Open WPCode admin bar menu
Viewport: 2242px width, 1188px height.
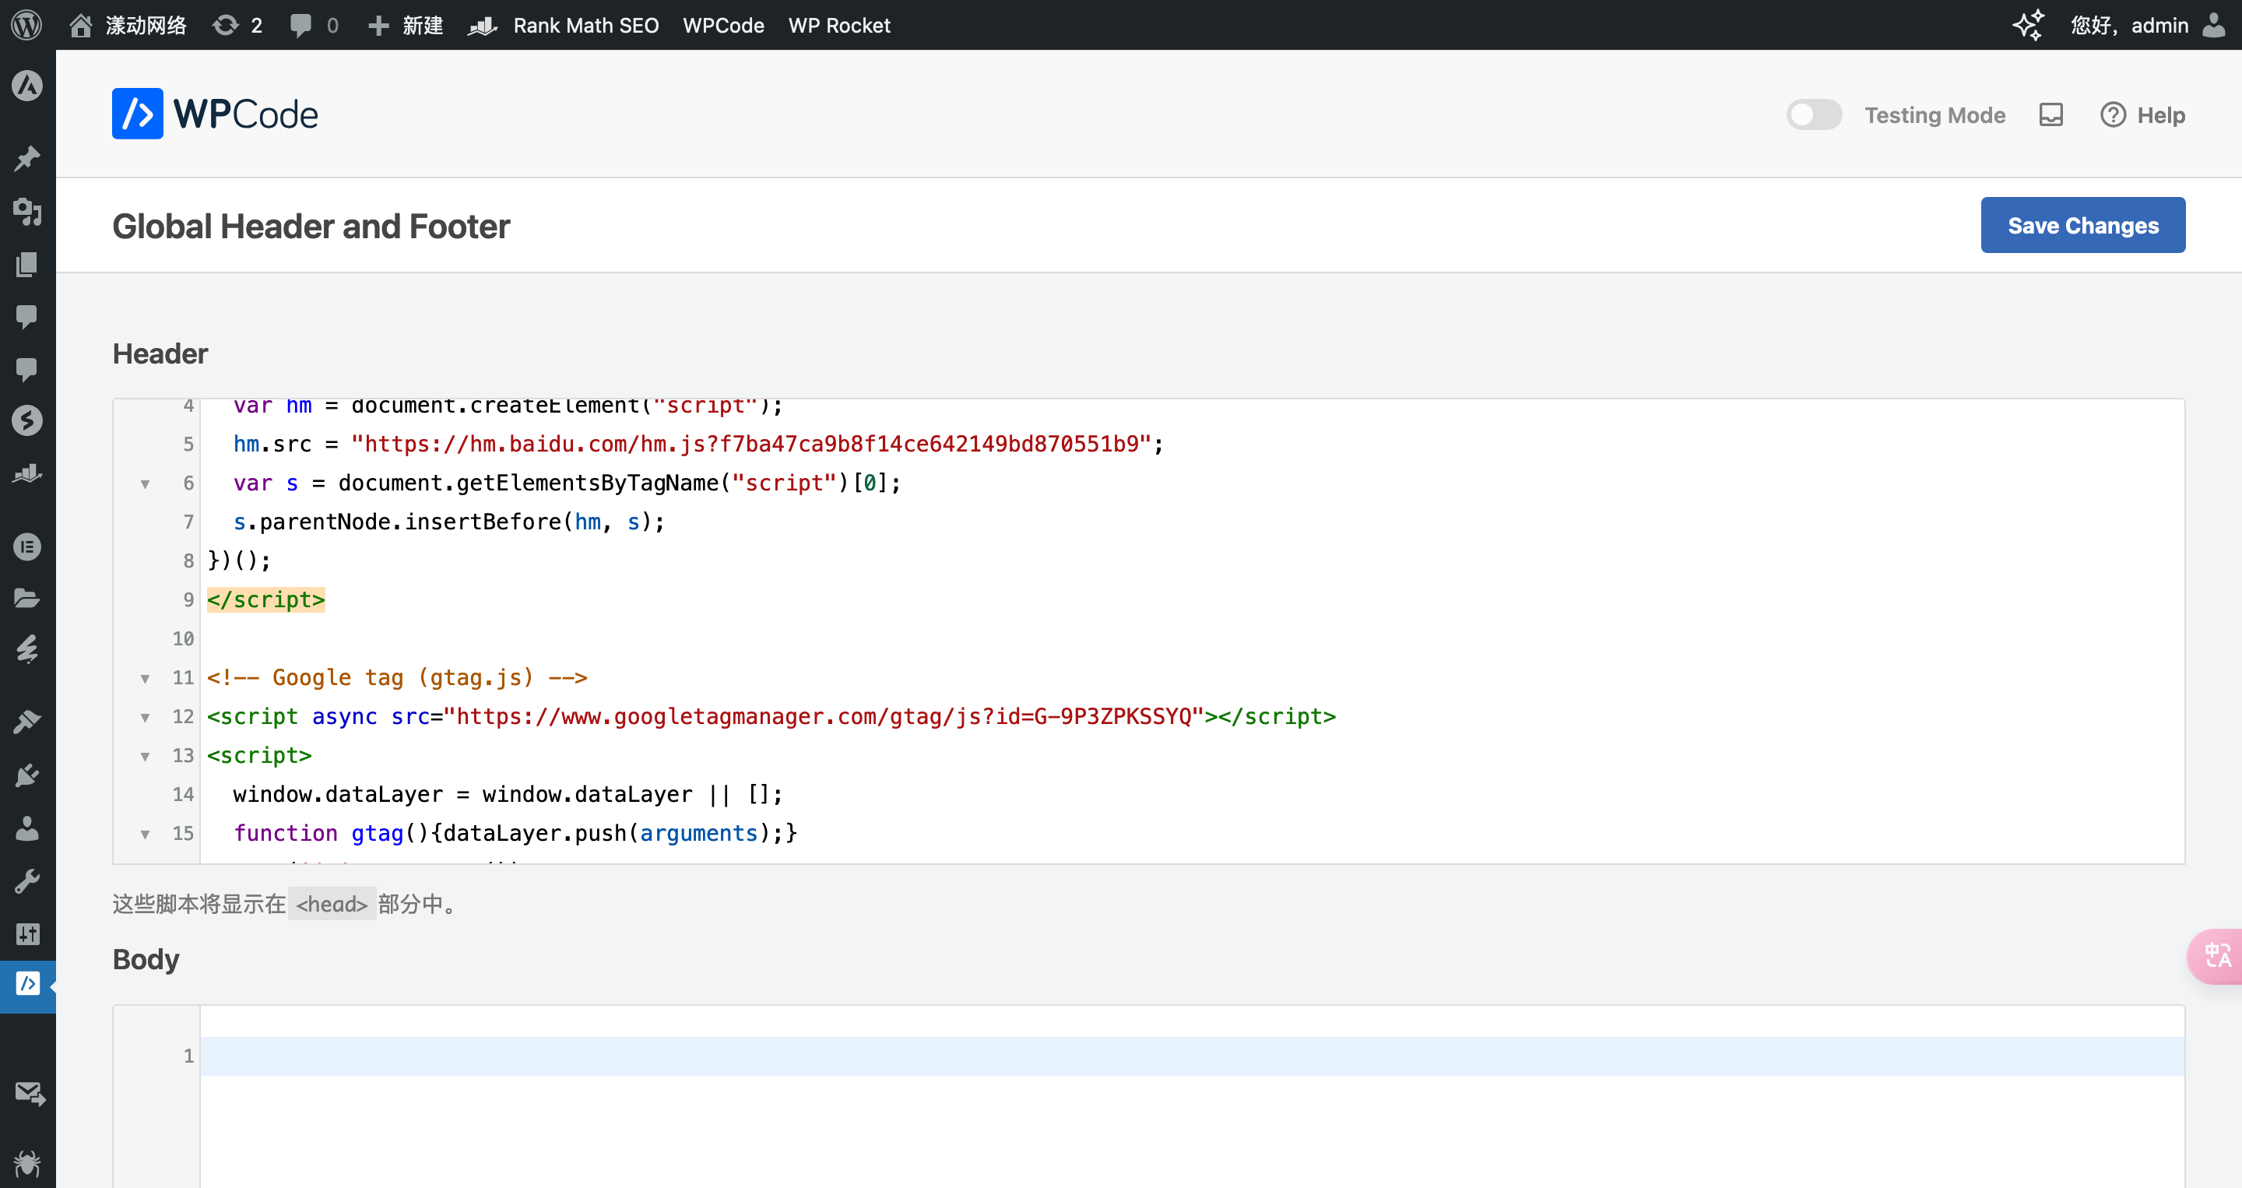coord(723,25)
